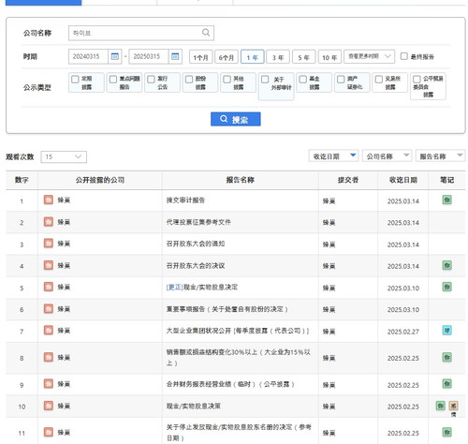
Task: Select the 3 年 period button
Action: pos(278,57)
